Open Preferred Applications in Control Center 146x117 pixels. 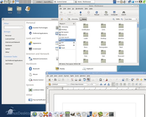tap(38, 33)
